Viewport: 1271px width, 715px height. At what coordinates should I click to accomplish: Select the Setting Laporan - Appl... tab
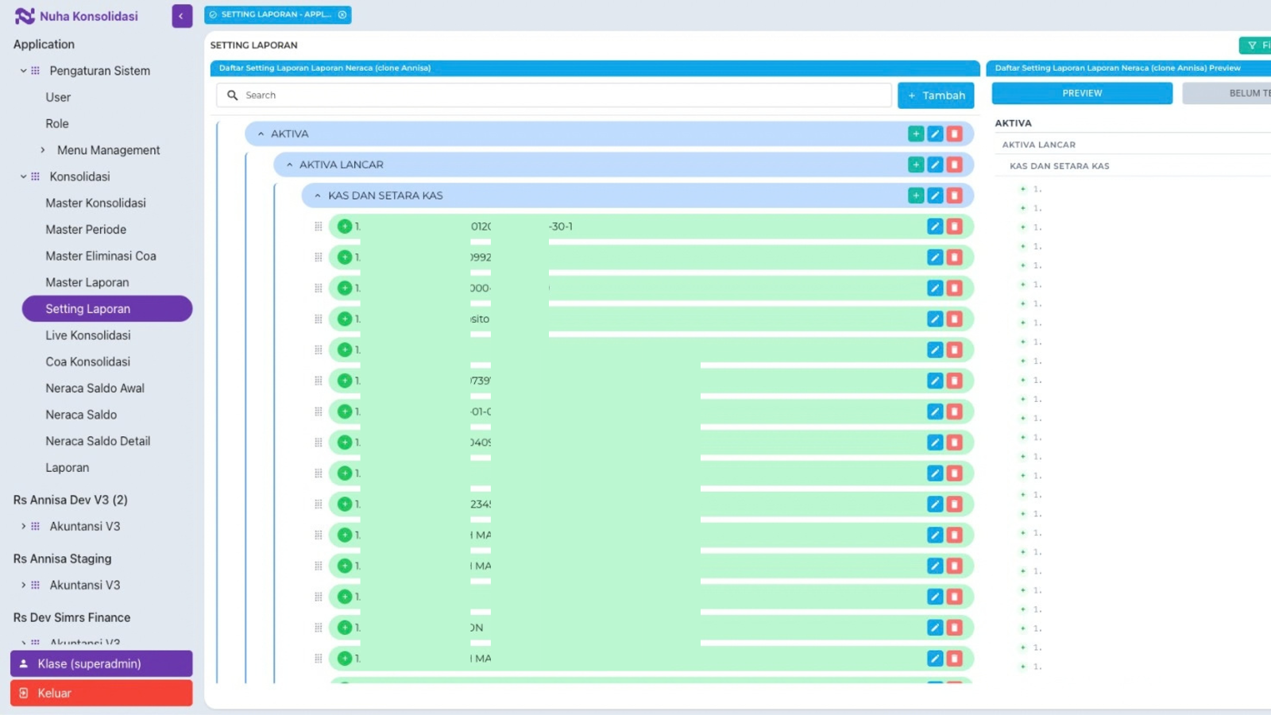(276, 14)
